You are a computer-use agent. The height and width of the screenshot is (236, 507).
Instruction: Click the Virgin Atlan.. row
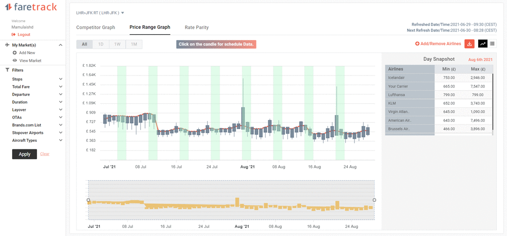click(x=439, y=112)
